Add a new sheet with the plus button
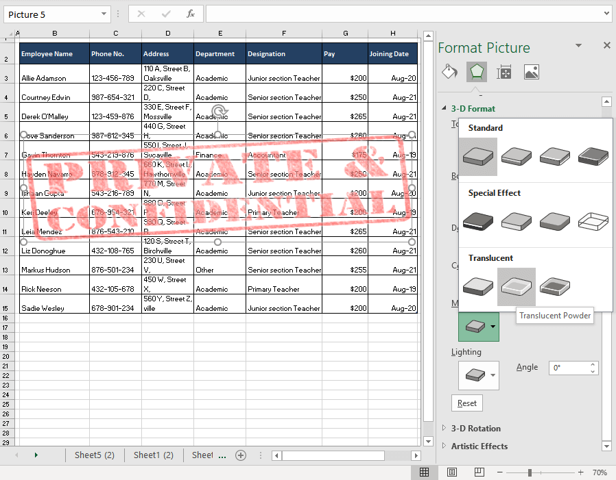This screenshot has height=480, width=616. (239, 455)
